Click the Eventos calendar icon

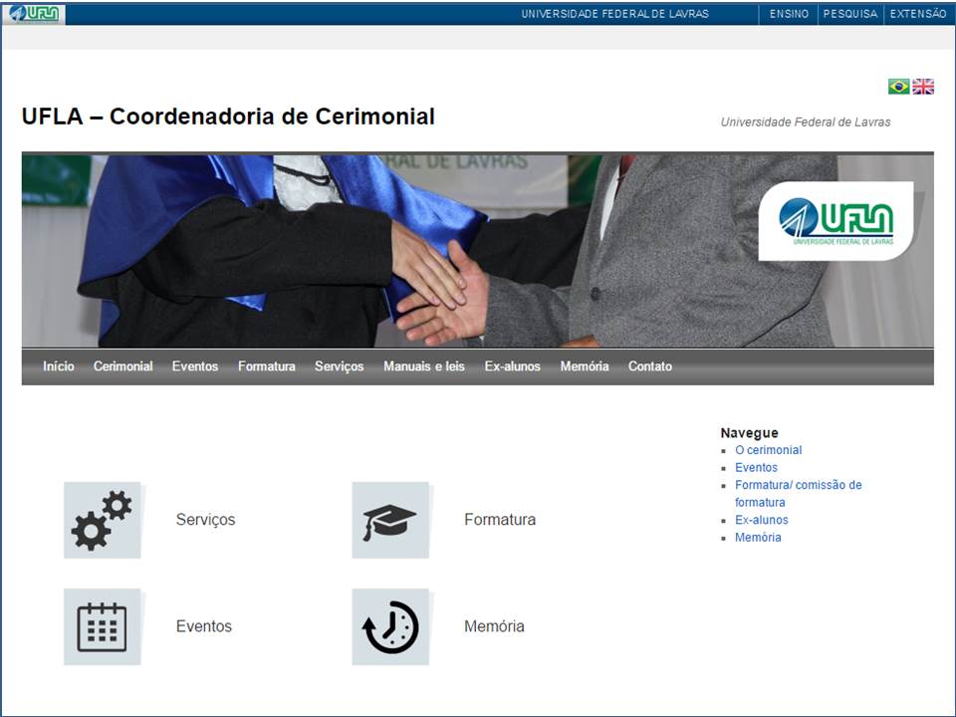point(102,626)
